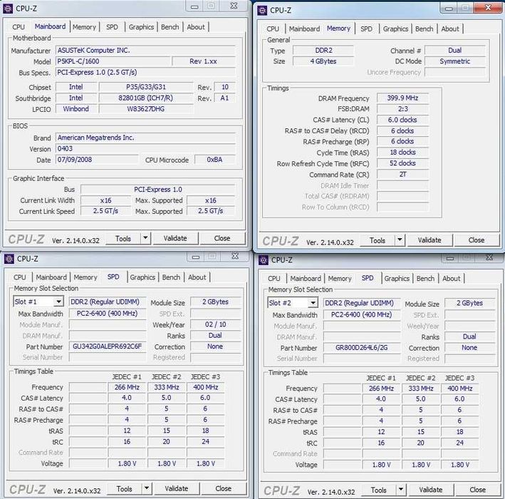505x499 pixels.
Task: Click Close button in Slot #1 SPD window
Action: point(224,489)
